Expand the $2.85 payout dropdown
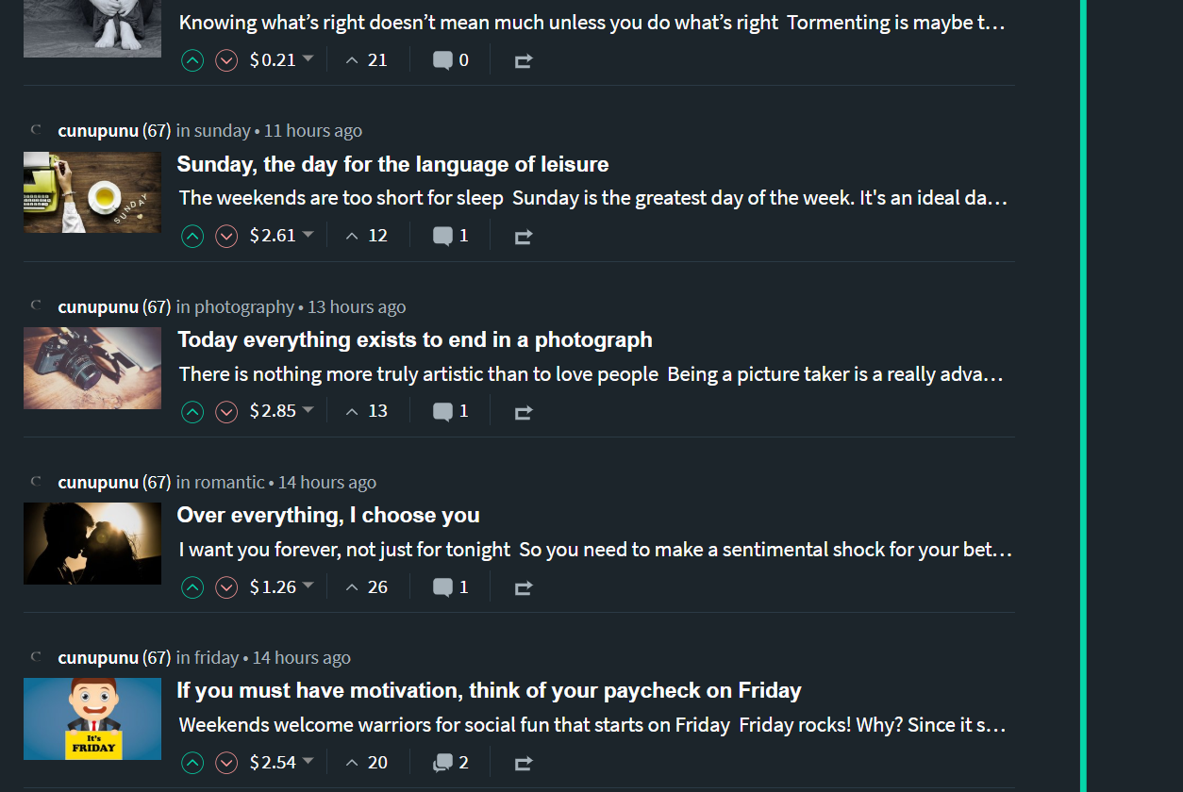Screen dimensions: 1183x792 tap(308, 410)
